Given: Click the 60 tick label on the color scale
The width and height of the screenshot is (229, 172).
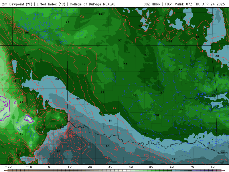Looking at the screenshot, I should [x=172, y=167].
